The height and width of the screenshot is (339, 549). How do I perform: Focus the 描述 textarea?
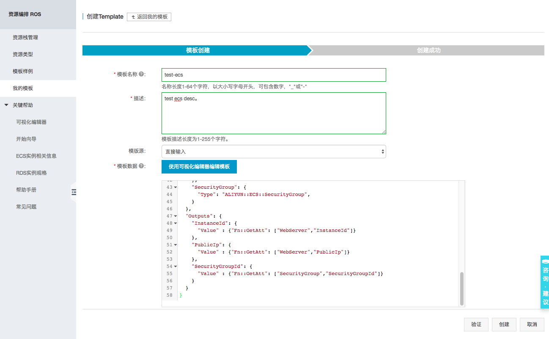point(274,113)
